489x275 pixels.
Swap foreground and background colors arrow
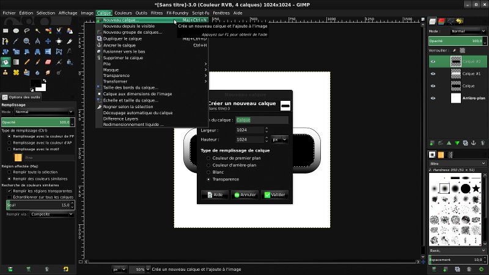tap(44, 81)
